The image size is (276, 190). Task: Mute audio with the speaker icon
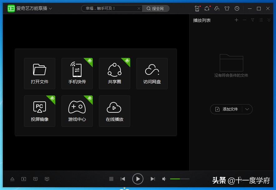(164, 179)
